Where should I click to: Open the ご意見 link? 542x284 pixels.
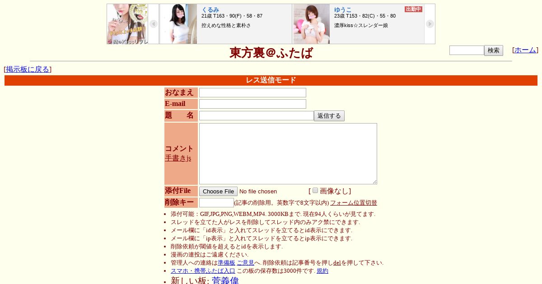(x=245, y=263)
